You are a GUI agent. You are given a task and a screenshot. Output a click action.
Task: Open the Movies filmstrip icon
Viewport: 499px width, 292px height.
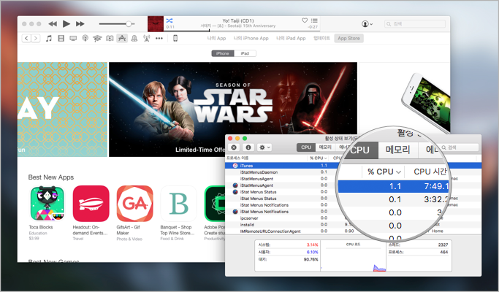(61, 39)
